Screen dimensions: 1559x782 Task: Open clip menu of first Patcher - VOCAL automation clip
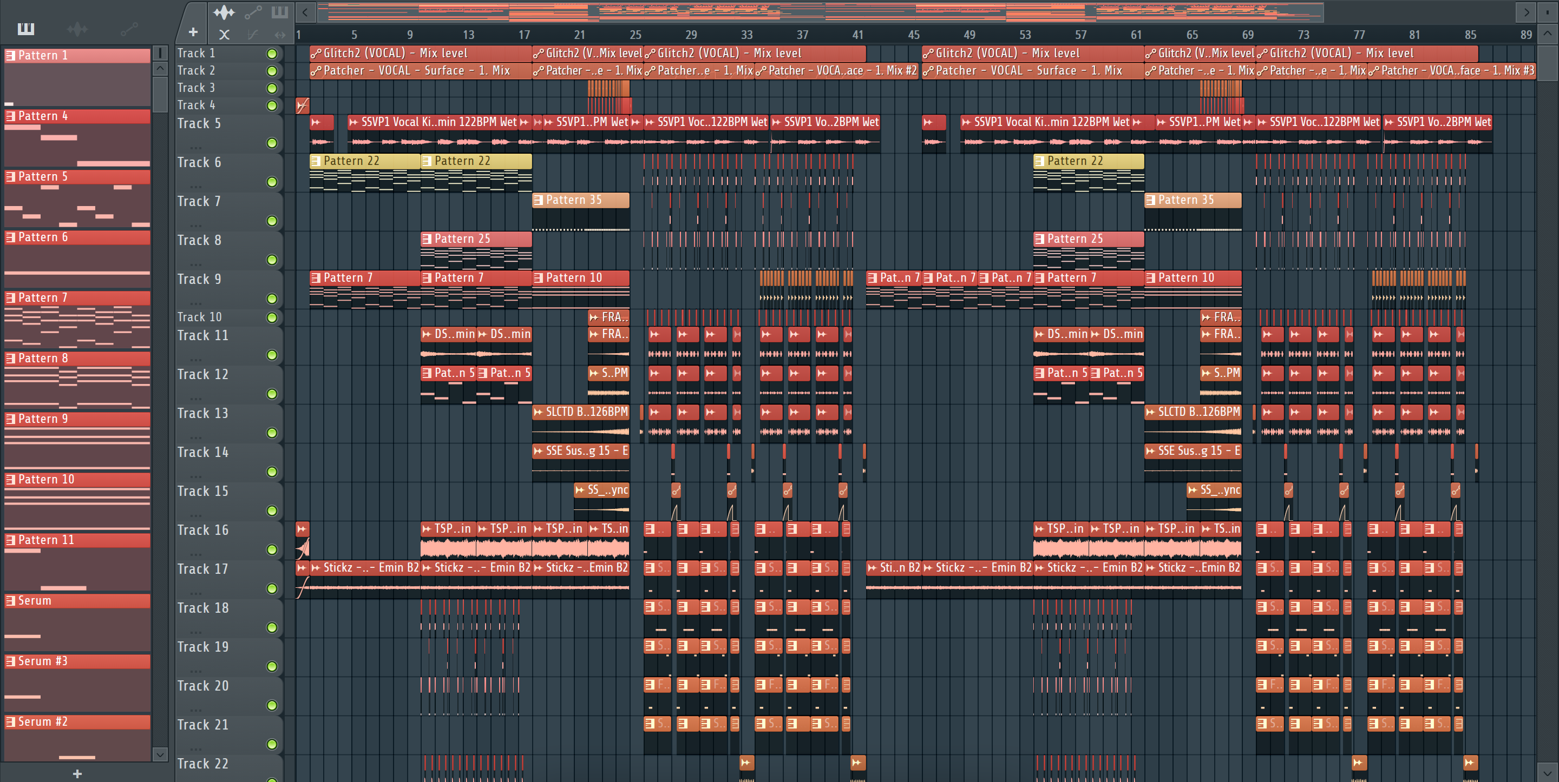click(x=316, y=71)
